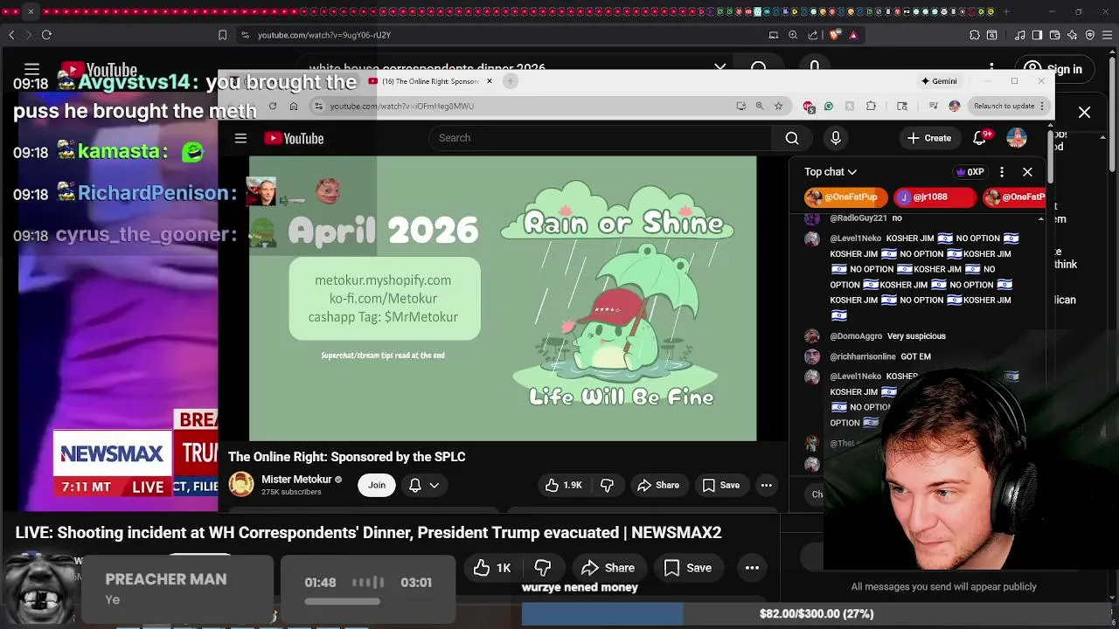1119x629 pixels.
Task: Bookmark the page in Brave address bar
Action: 222,35
